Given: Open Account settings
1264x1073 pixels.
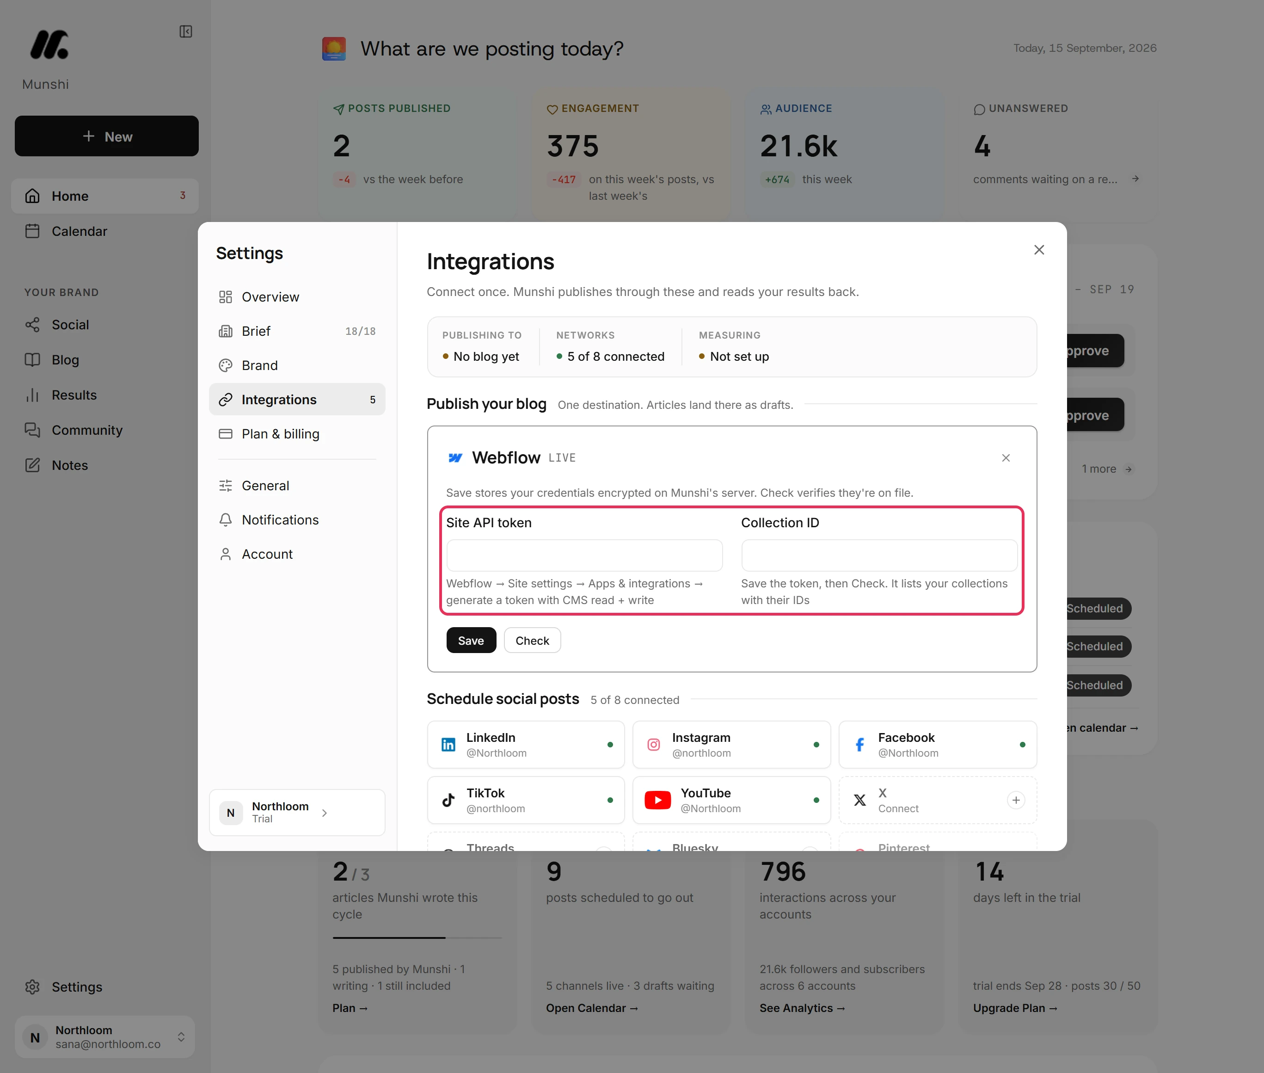Looking at the screenshot, I should (x=297, y=554).
